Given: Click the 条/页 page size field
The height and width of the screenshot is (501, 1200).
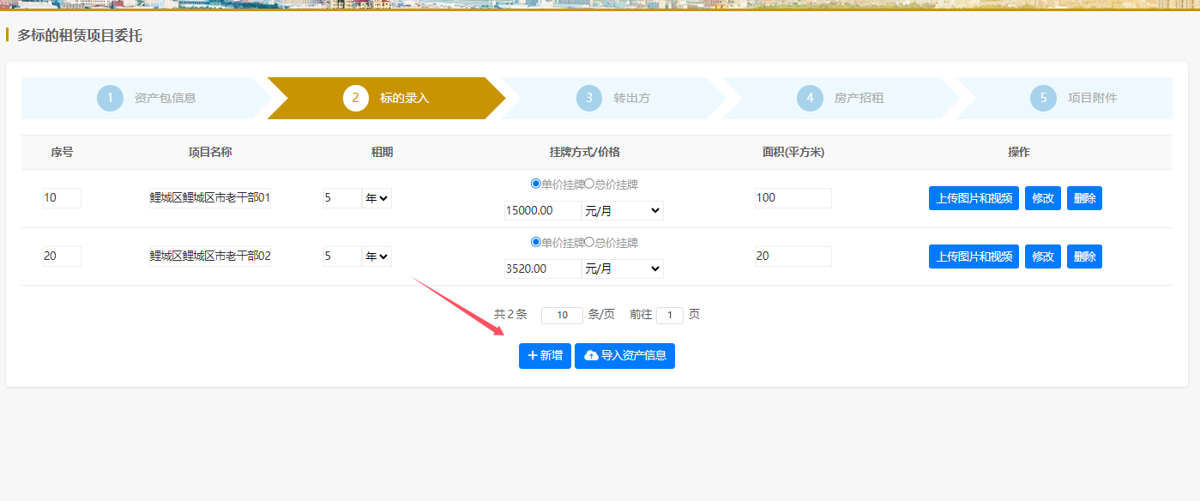Looking at the screenshot, I should [x=562, y=315].
